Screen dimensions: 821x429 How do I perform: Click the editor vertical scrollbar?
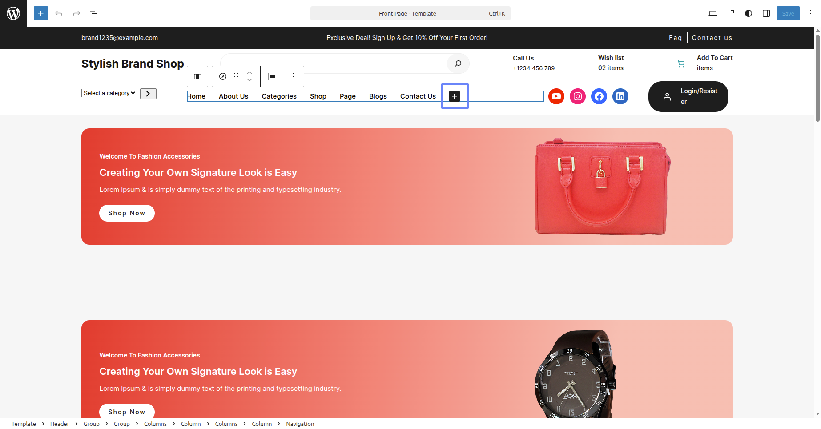[x=817, y=78]
